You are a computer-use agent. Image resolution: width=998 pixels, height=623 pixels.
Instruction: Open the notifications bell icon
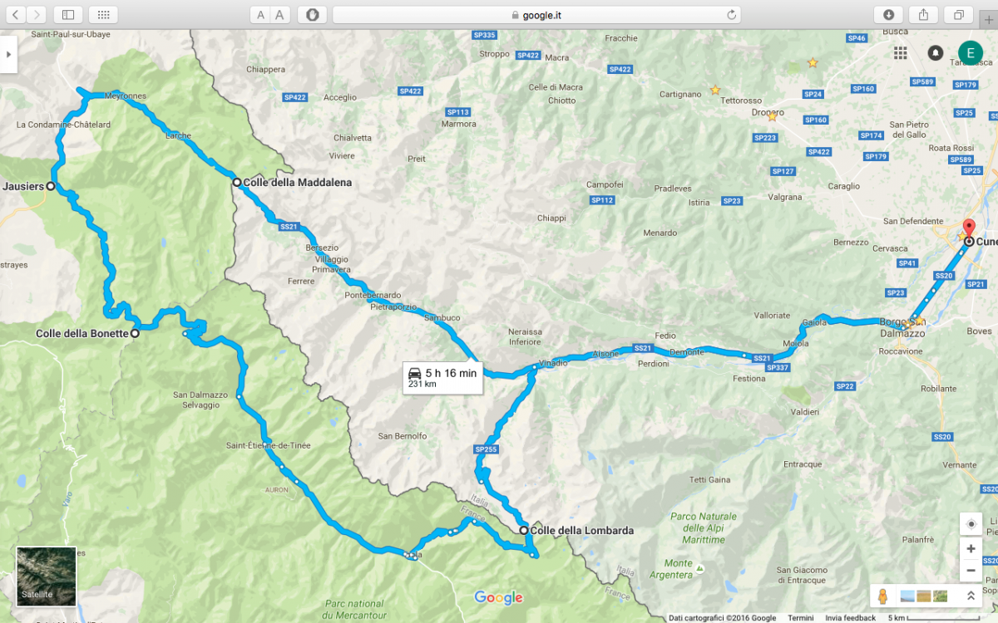point(936,53)
